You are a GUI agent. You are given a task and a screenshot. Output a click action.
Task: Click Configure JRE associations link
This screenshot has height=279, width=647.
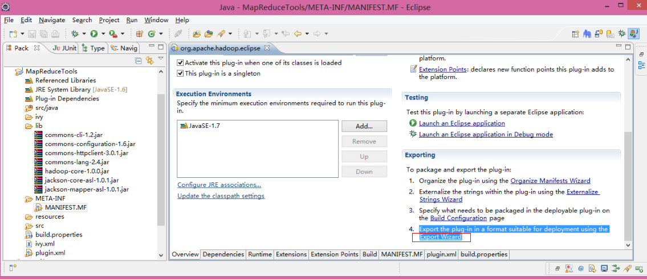click(219, 185)
